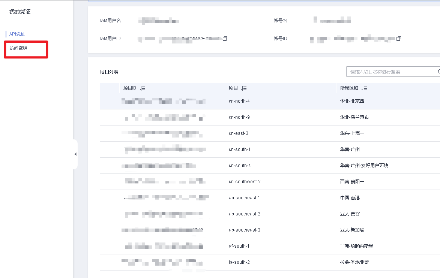Click the project search magnifier icon

click(438, 71)
